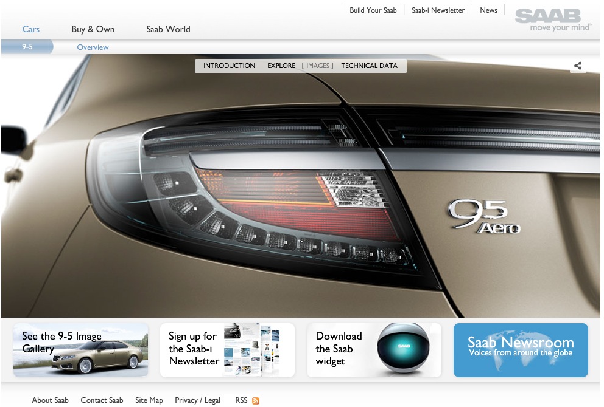This screenshot has width=604, height=407.
Task: Open the Buy & Own menu
Action: tap(93, 29)
